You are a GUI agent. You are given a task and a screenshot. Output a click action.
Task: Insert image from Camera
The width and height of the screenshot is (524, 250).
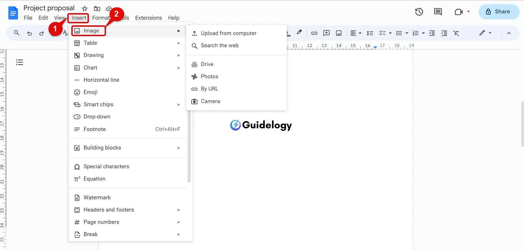pos(236,101)
